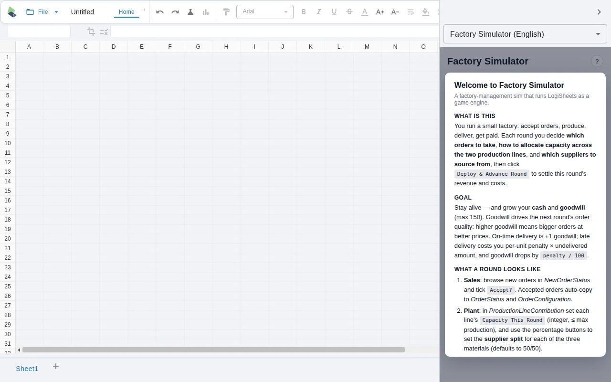Screen dimensions: 611x382
Task: Click the Accept? code label
Action: (x=501, y=290)
